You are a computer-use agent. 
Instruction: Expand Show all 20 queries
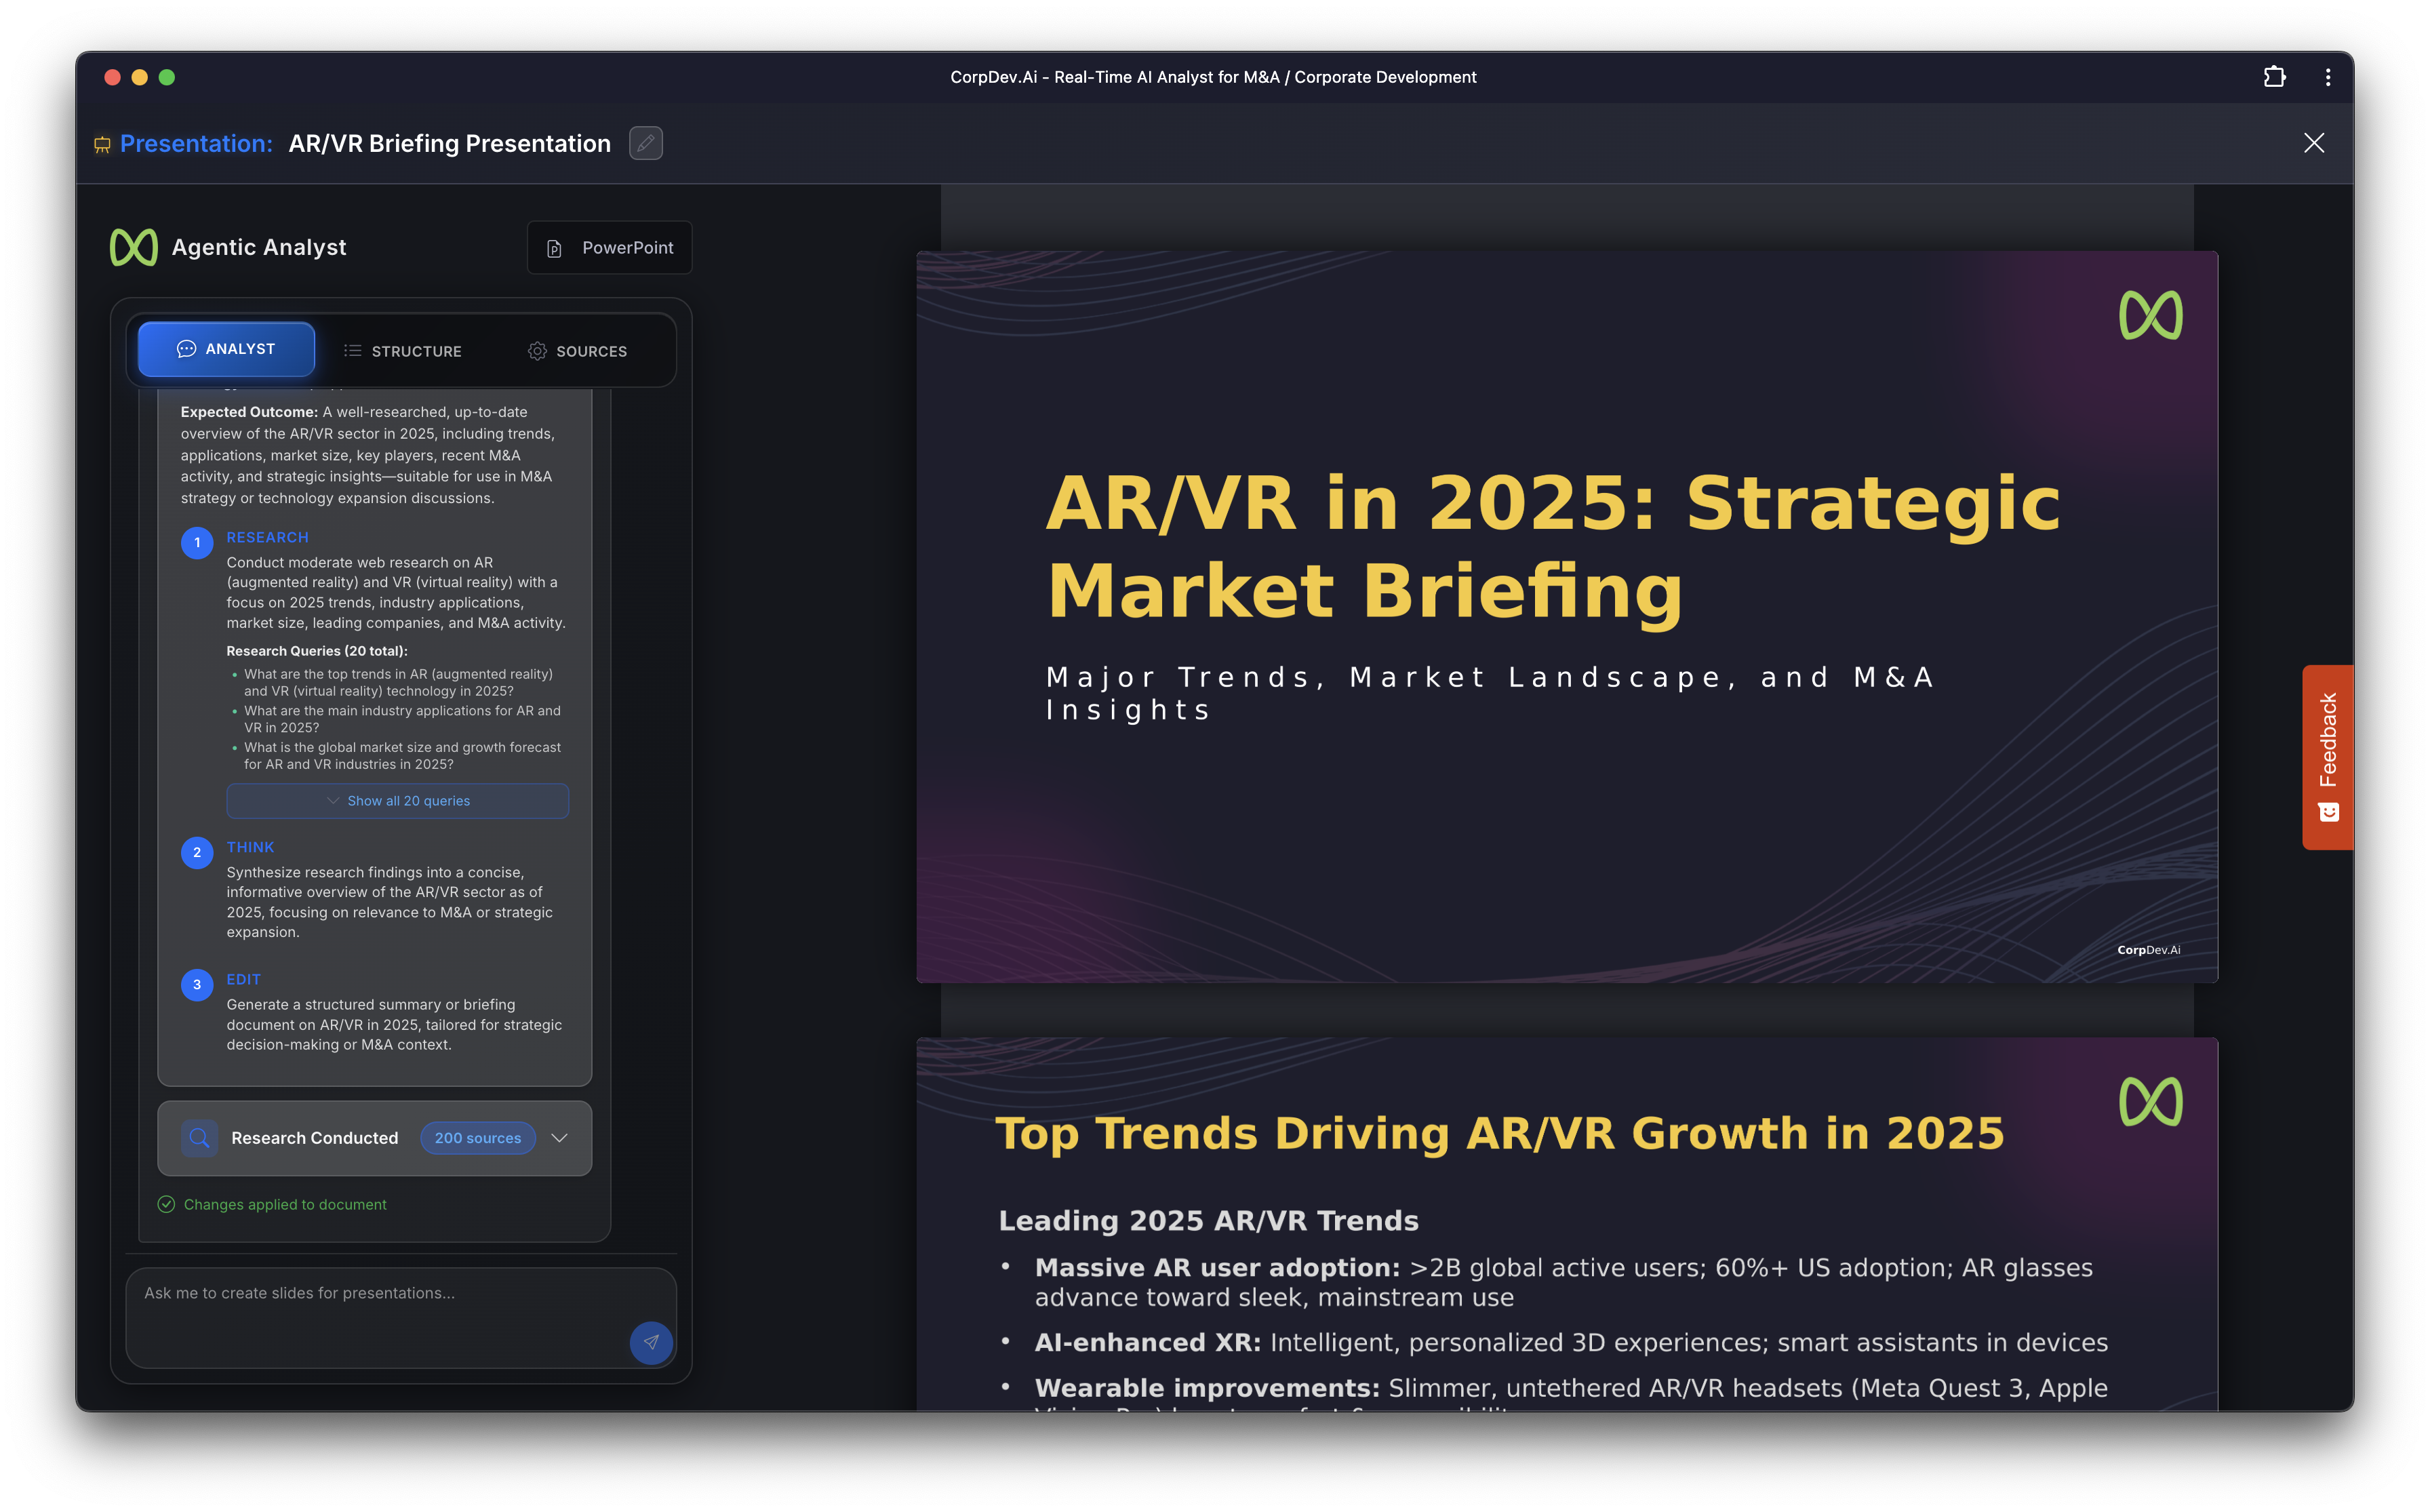click(398, 801)
